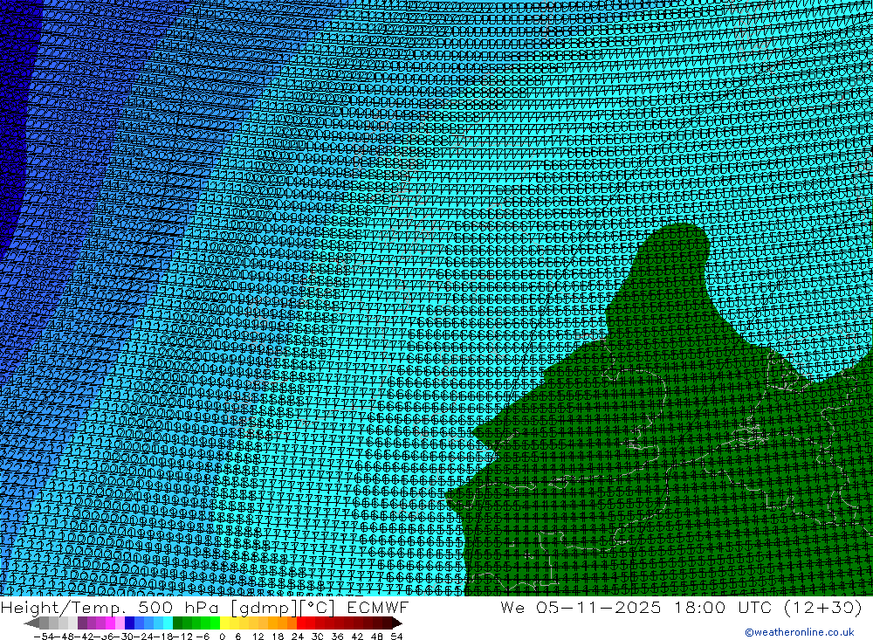873x640 pixels.
Task: Click the 'ECMWF' model label
Action: tap(377, 607)
